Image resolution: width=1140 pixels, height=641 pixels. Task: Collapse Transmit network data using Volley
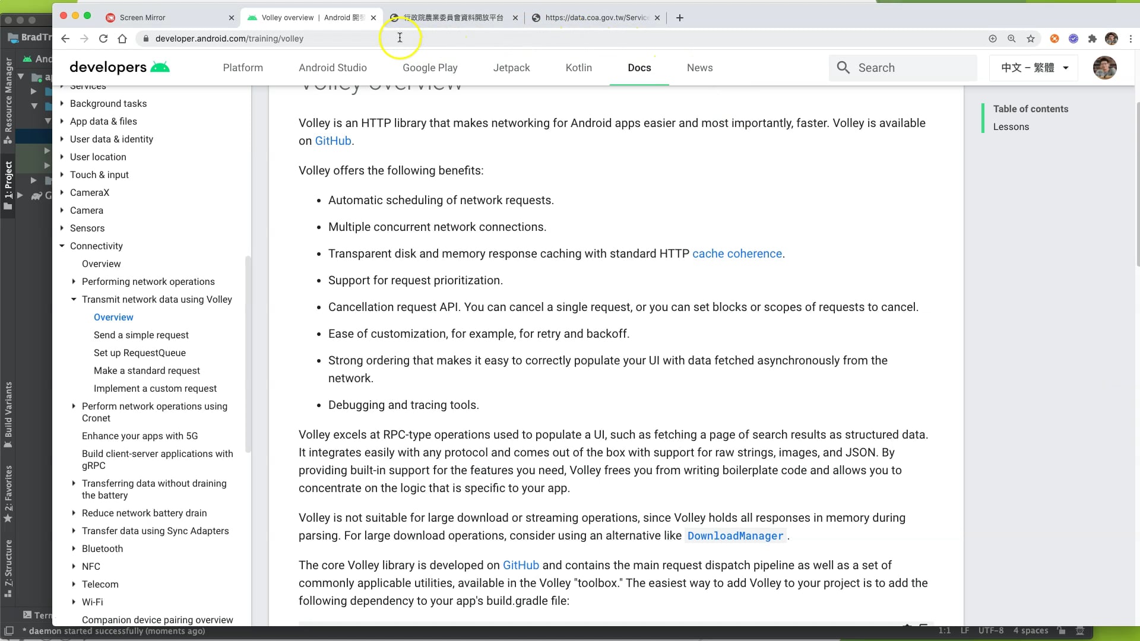(74, 299)
